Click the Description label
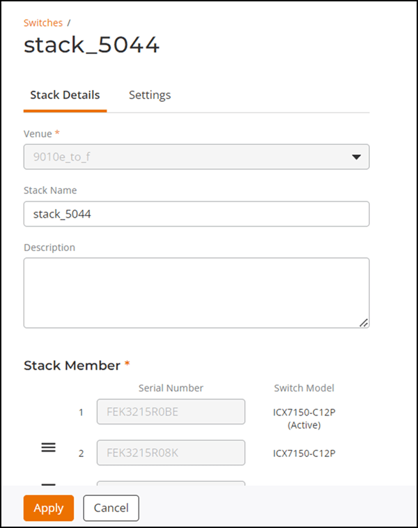This screenshot has width=418, height=528. (49, 248)
